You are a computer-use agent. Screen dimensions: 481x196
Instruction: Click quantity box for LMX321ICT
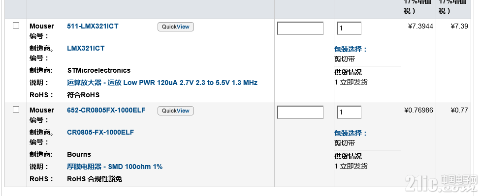point(349,28)
